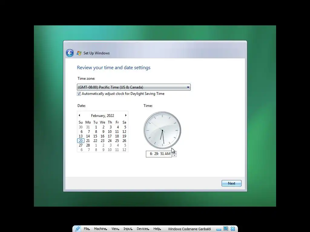Image resolution: width=310 pixels, height=232 pixels.
Task: Click the February, 2022 calendar header
Action: point(102,116)
